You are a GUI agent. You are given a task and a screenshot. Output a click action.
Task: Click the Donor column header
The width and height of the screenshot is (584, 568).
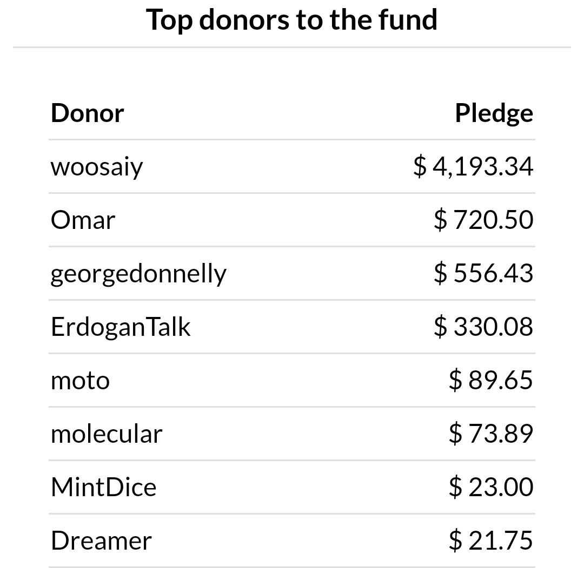pyautogui.click(x=87, y=113)
